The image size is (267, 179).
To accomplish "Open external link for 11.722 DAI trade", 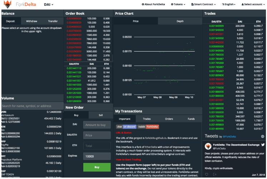I will point(261,42).
